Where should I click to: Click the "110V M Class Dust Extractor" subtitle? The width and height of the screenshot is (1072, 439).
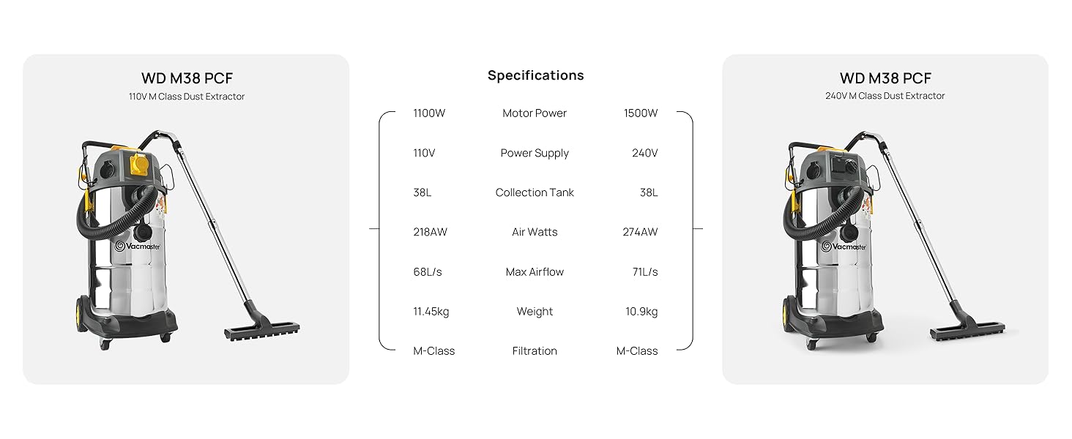click(x=187, y=97)
